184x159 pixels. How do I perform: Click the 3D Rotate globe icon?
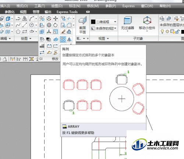point(49,25)
